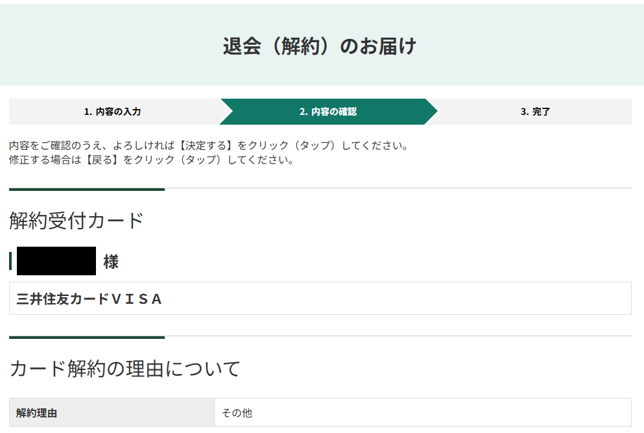
Task: Click the small green marker beside the name
Action: click(10, 261)
